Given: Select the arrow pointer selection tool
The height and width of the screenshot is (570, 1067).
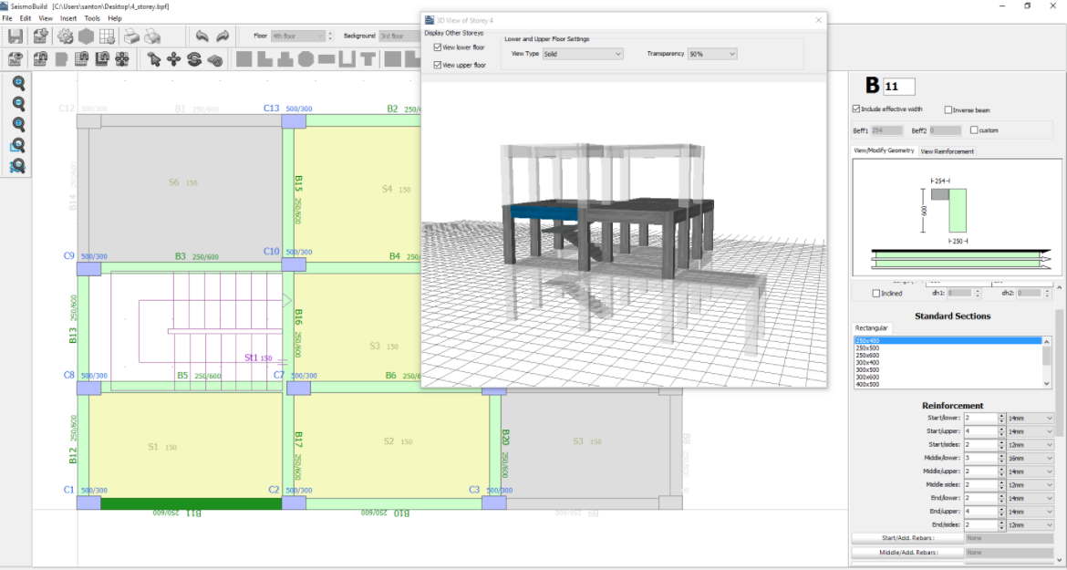Looking at the screenshot, I should [154, 59].
